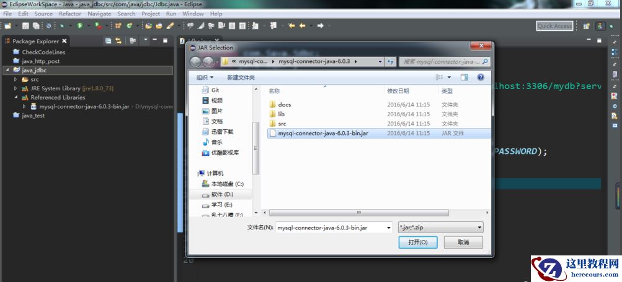The width and height of the screenshot is (622, 282).
Task: Click the Open Perspective icon
Action: [x=587, y=26]
